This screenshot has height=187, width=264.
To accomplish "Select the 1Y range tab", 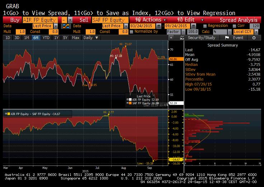I will pyautogui.click(x=56, y=38).
